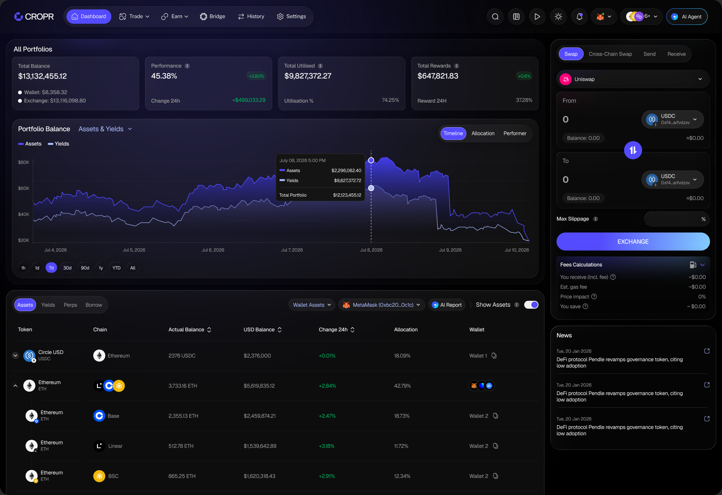Copy the Wallet 1 address icon
The height and width of the screenshot is (495, 722).
(x=494, y=356)
